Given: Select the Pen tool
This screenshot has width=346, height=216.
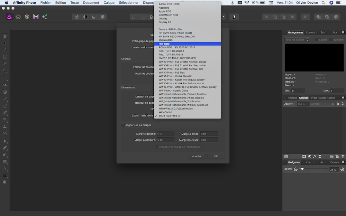Looking at the screenshot, I should 4,155.
